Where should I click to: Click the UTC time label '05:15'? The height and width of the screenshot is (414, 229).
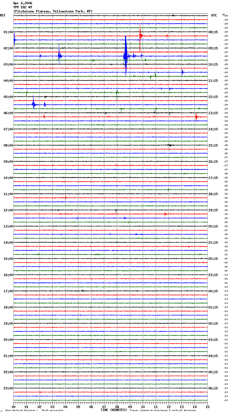(213, 372)
